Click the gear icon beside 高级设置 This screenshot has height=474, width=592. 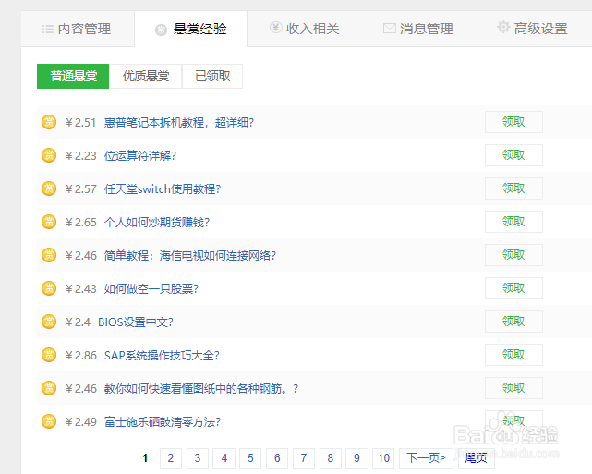[503, 27]
